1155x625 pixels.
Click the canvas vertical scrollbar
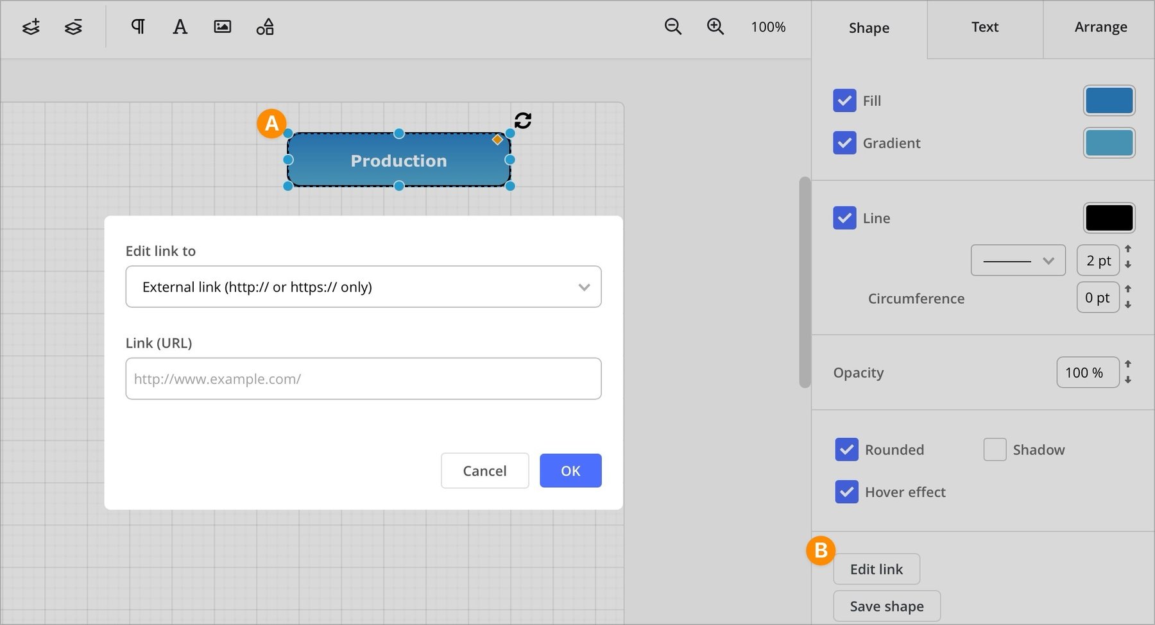[x=805, y=282]
